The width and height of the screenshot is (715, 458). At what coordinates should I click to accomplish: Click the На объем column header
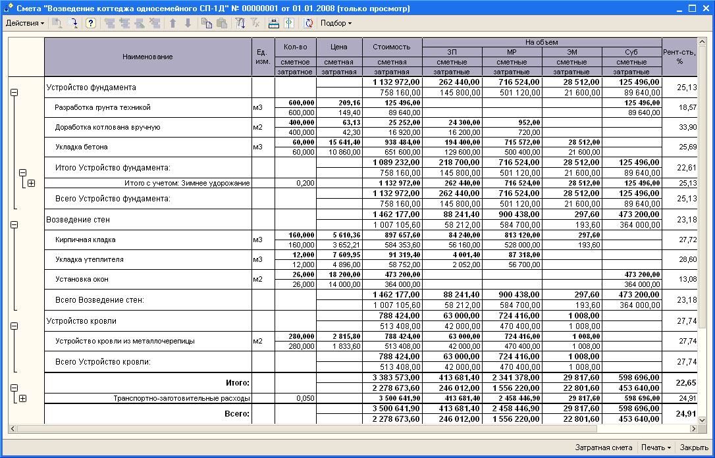coord(542,42)
